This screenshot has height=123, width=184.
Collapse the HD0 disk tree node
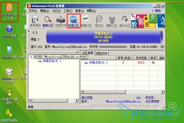click(x=31, y=57)
